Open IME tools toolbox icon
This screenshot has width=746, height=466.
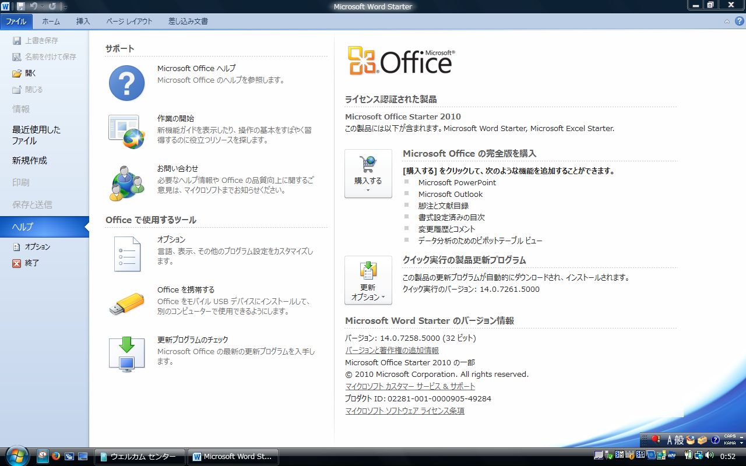click(x=702, y=440)
